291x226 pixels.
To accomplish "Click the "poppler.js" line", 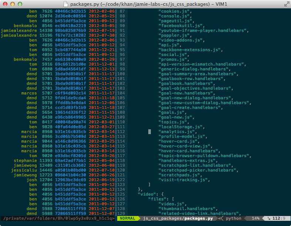I will (x=175, y=35).
